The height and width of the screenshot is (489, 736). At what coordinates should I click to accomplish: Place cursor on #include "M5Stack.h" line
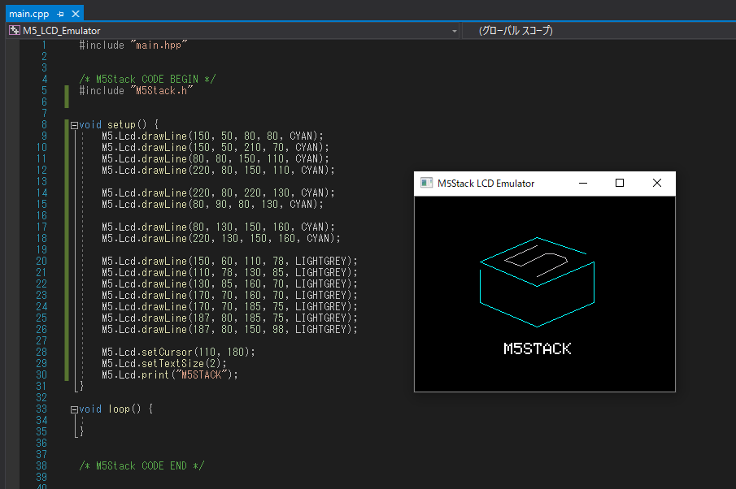[x=136, y=90]
